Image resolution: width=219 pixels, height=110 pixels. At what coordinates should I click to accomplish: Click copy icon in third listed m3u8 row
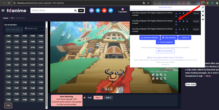(x=183, y=29)
